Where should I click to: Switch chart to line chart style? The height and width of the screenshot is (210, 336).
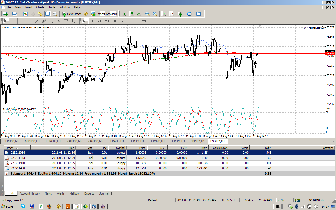coord(139,14)
